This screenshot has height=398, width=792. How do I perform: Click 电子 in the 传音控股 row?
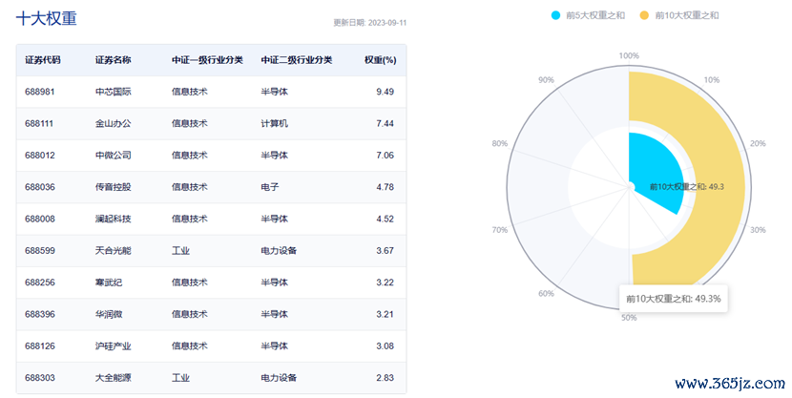click(x=270, y=187)
